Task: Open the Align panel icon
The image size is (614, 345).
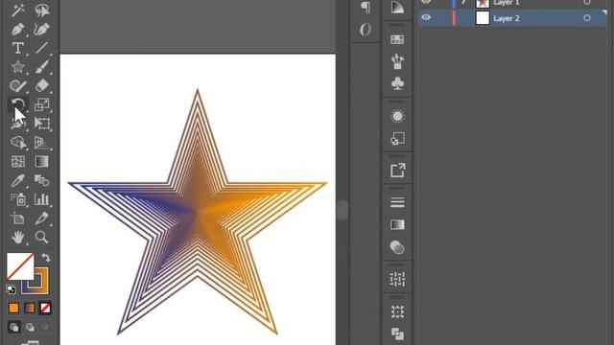Action: tap(397, 279)
